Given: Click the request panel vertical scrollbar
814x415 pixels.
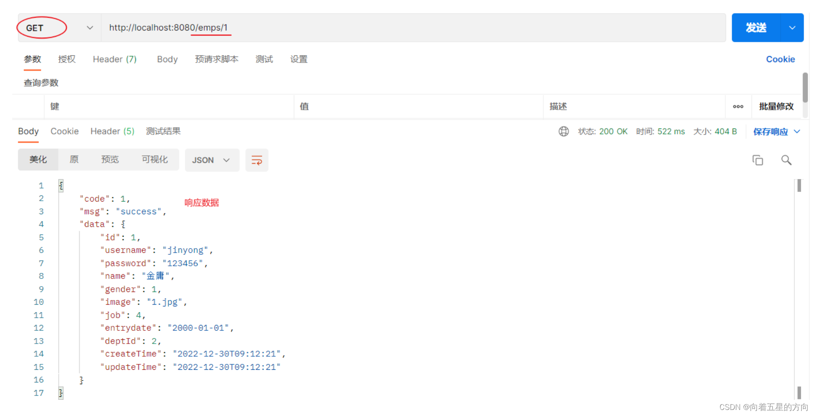Looking at the screenshot, I should [x=805, y=87].
